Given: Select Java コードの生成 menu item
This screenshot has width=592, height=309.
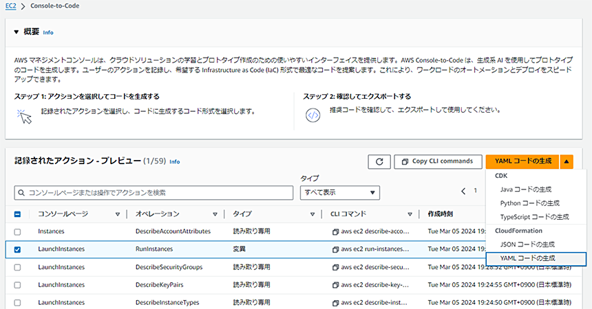Looking at the screenshot, I should 526,190.
